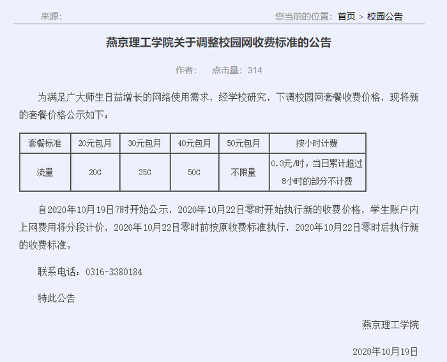The height and width of the screenshot is (362, 447).
Task: Click the 来源: label
Action: pos(52,16)
